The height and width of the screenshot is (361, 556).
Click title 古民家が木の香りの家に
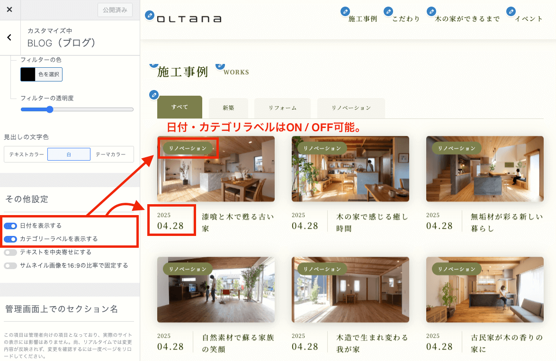pyautogui.click(x=507, y=343)
